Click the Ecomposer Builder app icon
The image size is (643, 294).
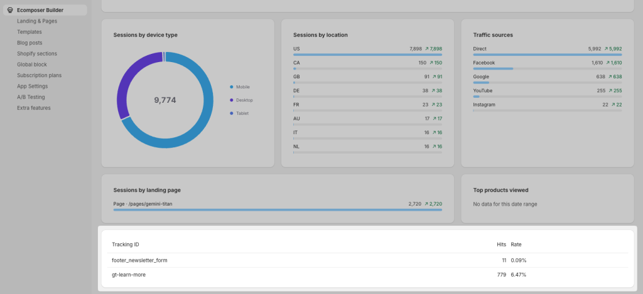point(10,10)
